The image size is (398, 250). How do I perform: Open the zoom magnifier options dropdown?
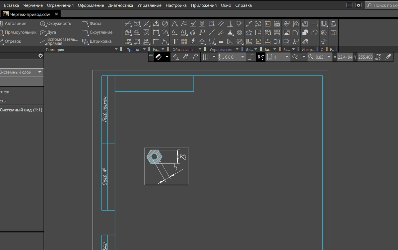click(x=303, y=57)
